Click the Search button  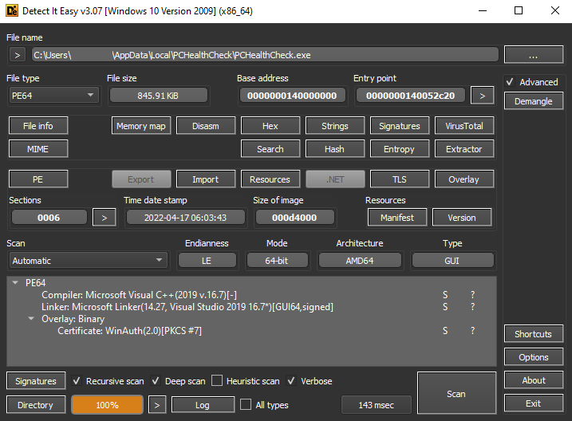(x=270, y=149)
